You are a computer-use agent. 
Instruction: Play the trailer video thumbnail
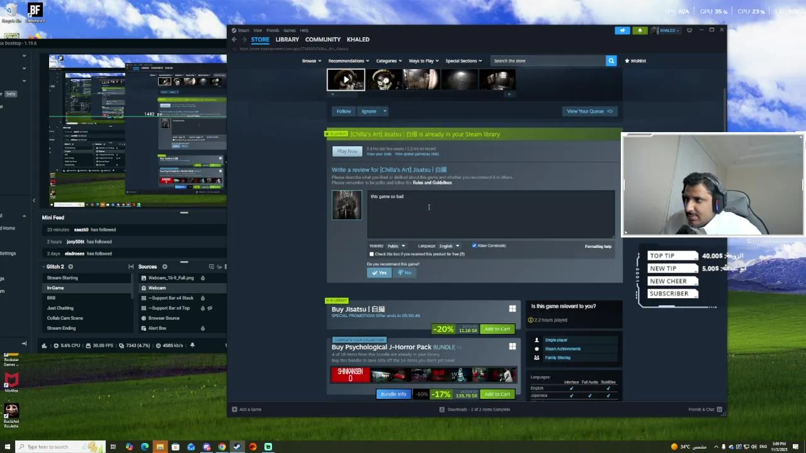coord(346,80)
